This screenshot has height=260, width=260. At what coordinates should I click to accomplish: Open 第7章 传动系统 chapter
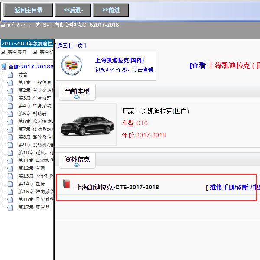(36, 129)
